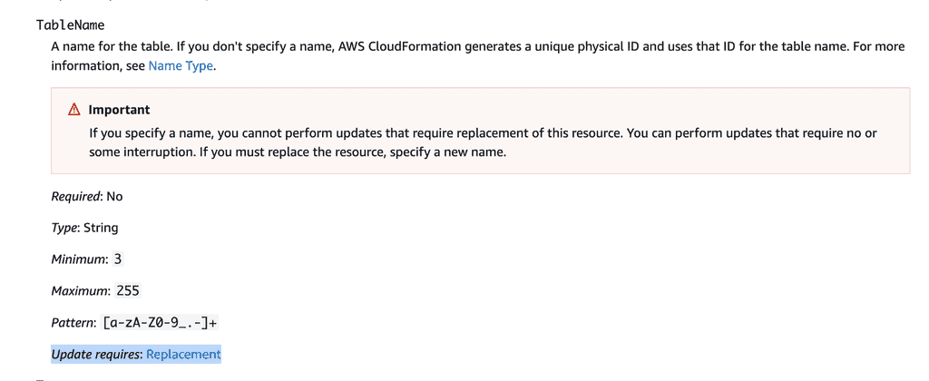Click the TableName property heading
This screenshot has width=929, height=381.
(x=70, y=25)
